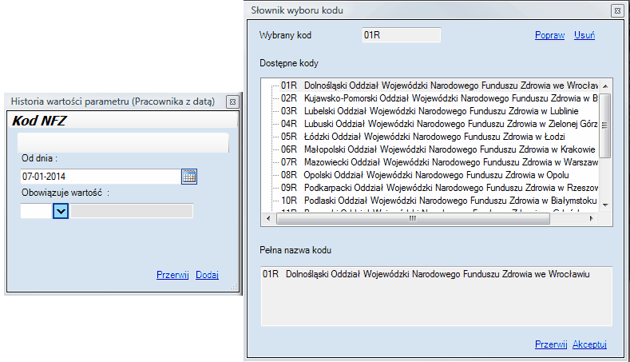Select code 01R Dolnośląski Oddział
630x362 pixels.
(x=439, y=86)
